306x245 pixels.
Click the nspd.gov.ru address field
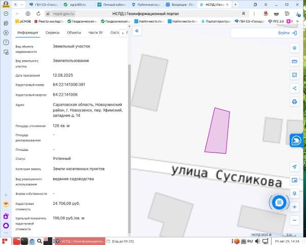pos(63,14)
